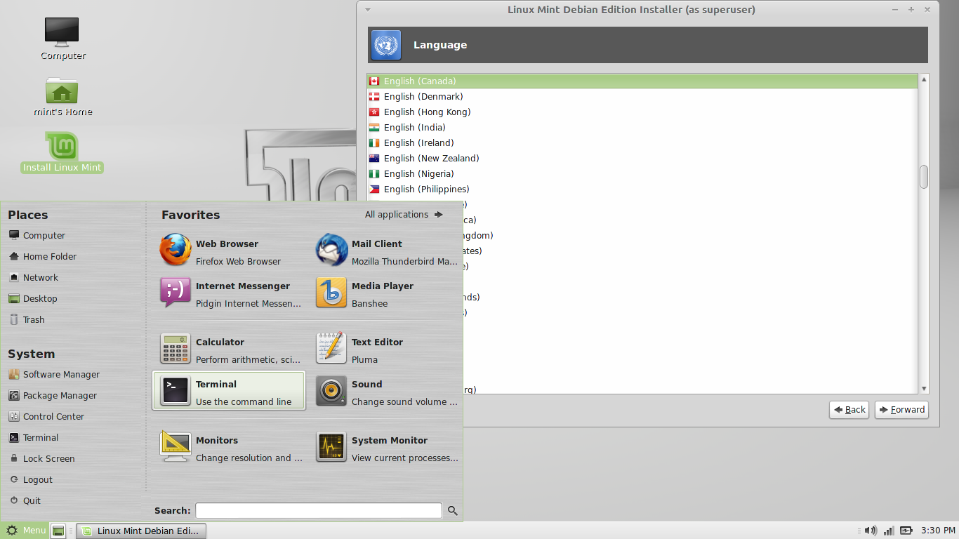Open Monitors resolution settings icon
The width and height of the screenshot is (959, 539).
pyautogui.click(x=176, y=447)
